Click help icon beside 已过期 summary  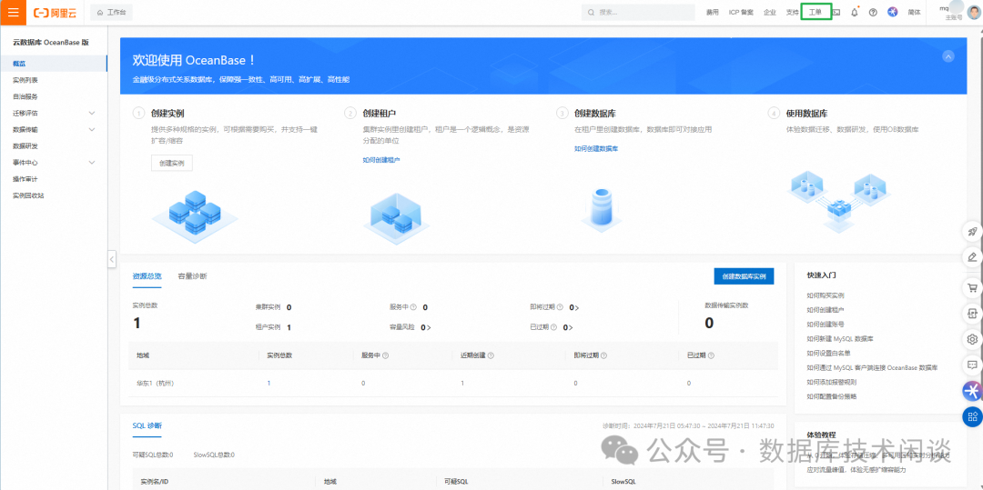(x=553, y=326)
